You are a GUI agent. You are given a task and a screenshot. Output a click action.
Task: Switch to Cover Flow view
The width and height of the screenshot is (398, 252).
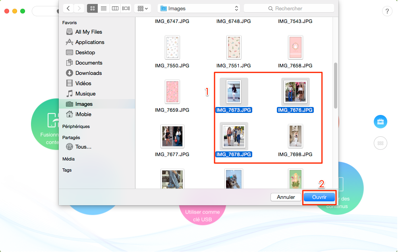(x=126, y=8)
